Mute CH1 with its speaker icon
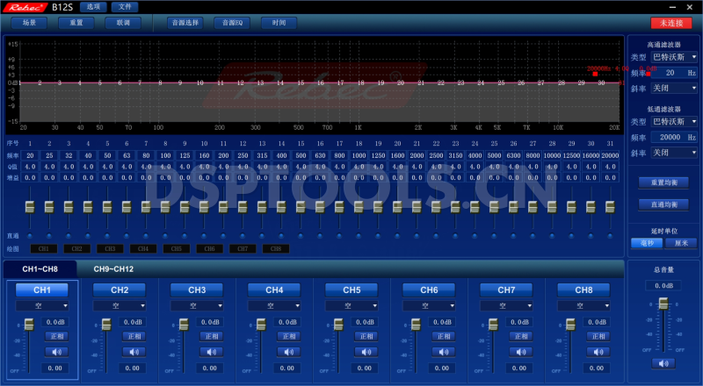Image resolution: width=703 pixels, height=386 pixels. (x=55, y=352)
